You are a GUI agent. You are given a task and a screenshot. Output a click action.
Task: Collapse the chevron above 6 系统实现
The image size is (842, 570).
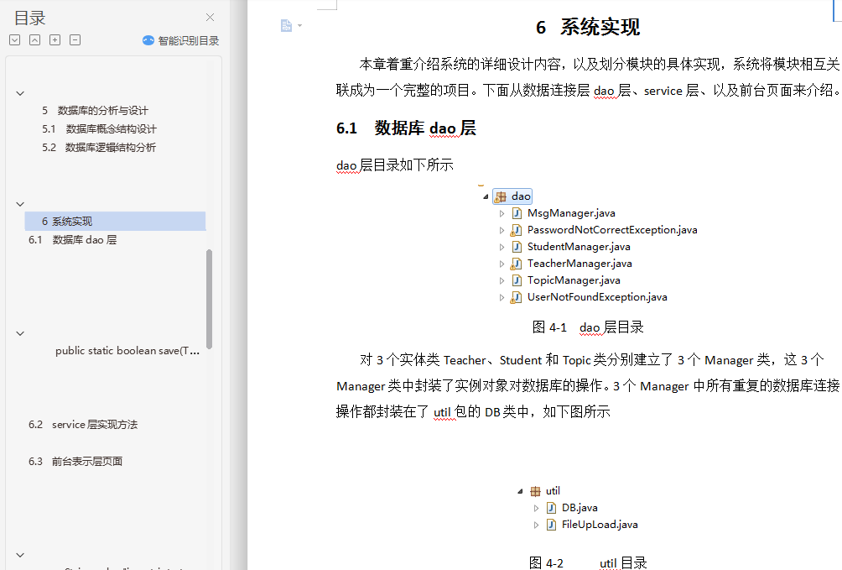point(20,204)
